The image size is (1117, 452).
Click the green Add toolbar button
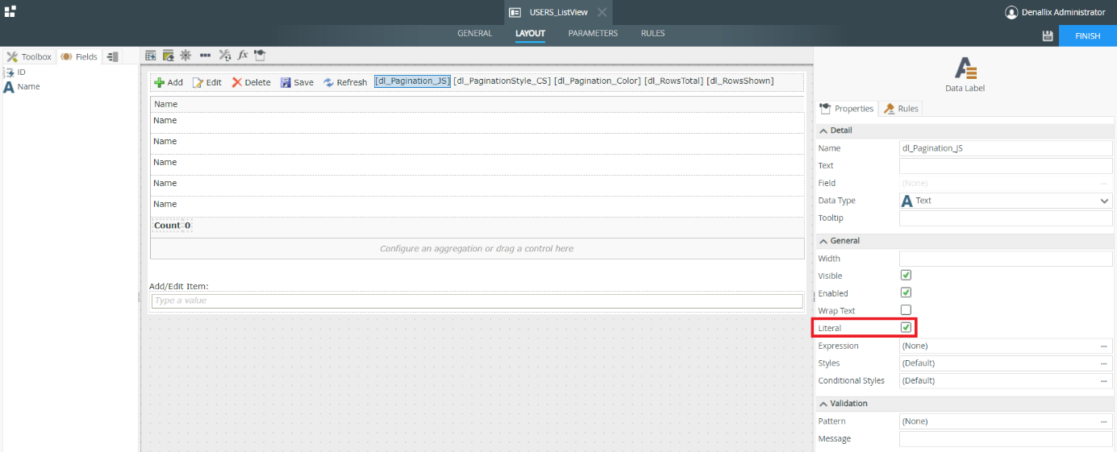(169, 82)
